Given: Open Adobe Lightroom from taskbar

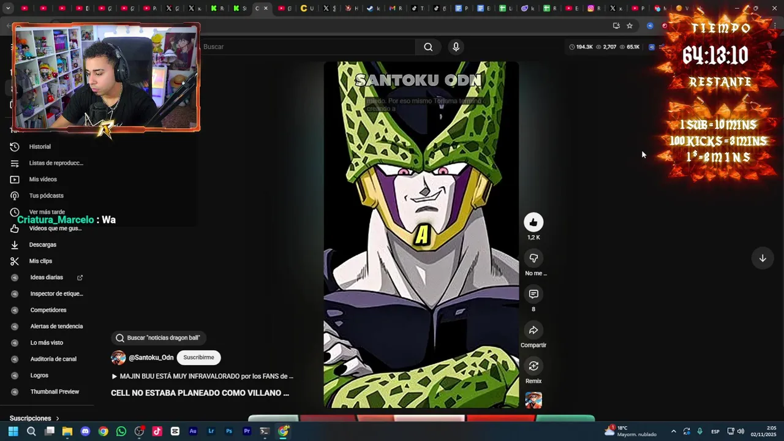Looking at the screenshot, I should [x=211, y=431].
